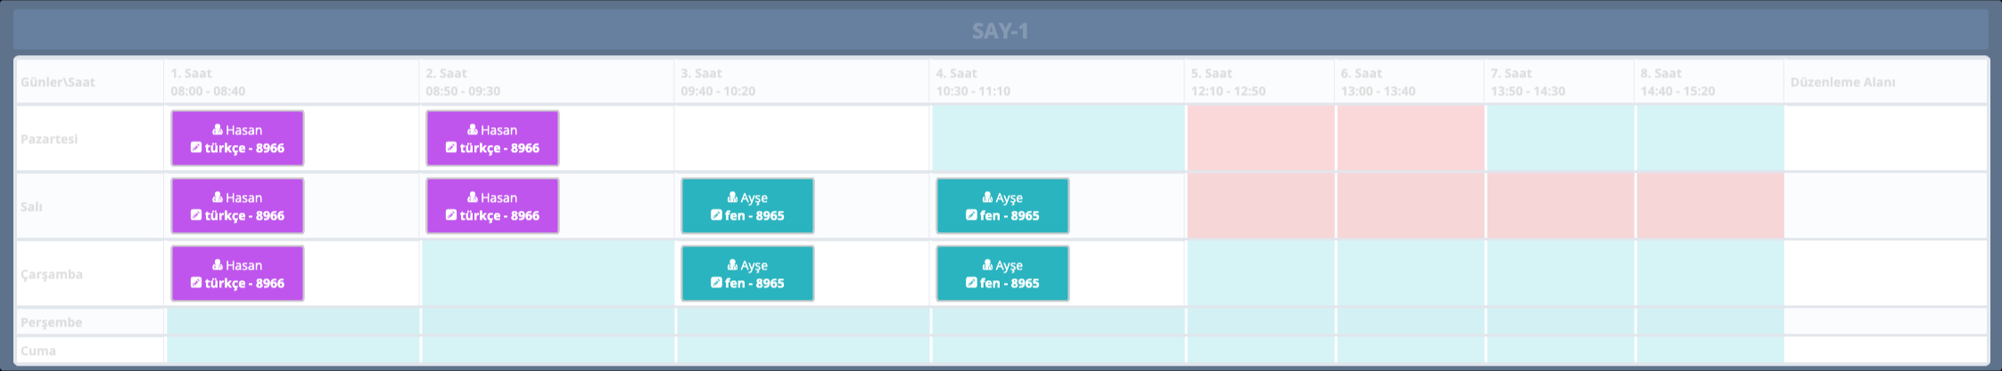Click the light blue Çarşamba 2. Saat cell
2002x371 pixels.
coord(548,273)
